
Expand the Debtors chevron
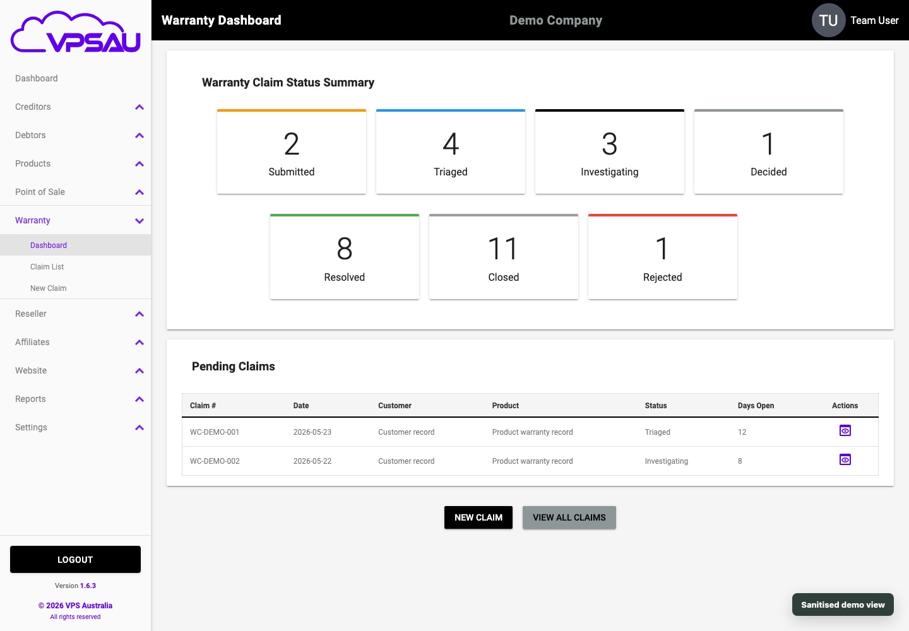(140, 135)
